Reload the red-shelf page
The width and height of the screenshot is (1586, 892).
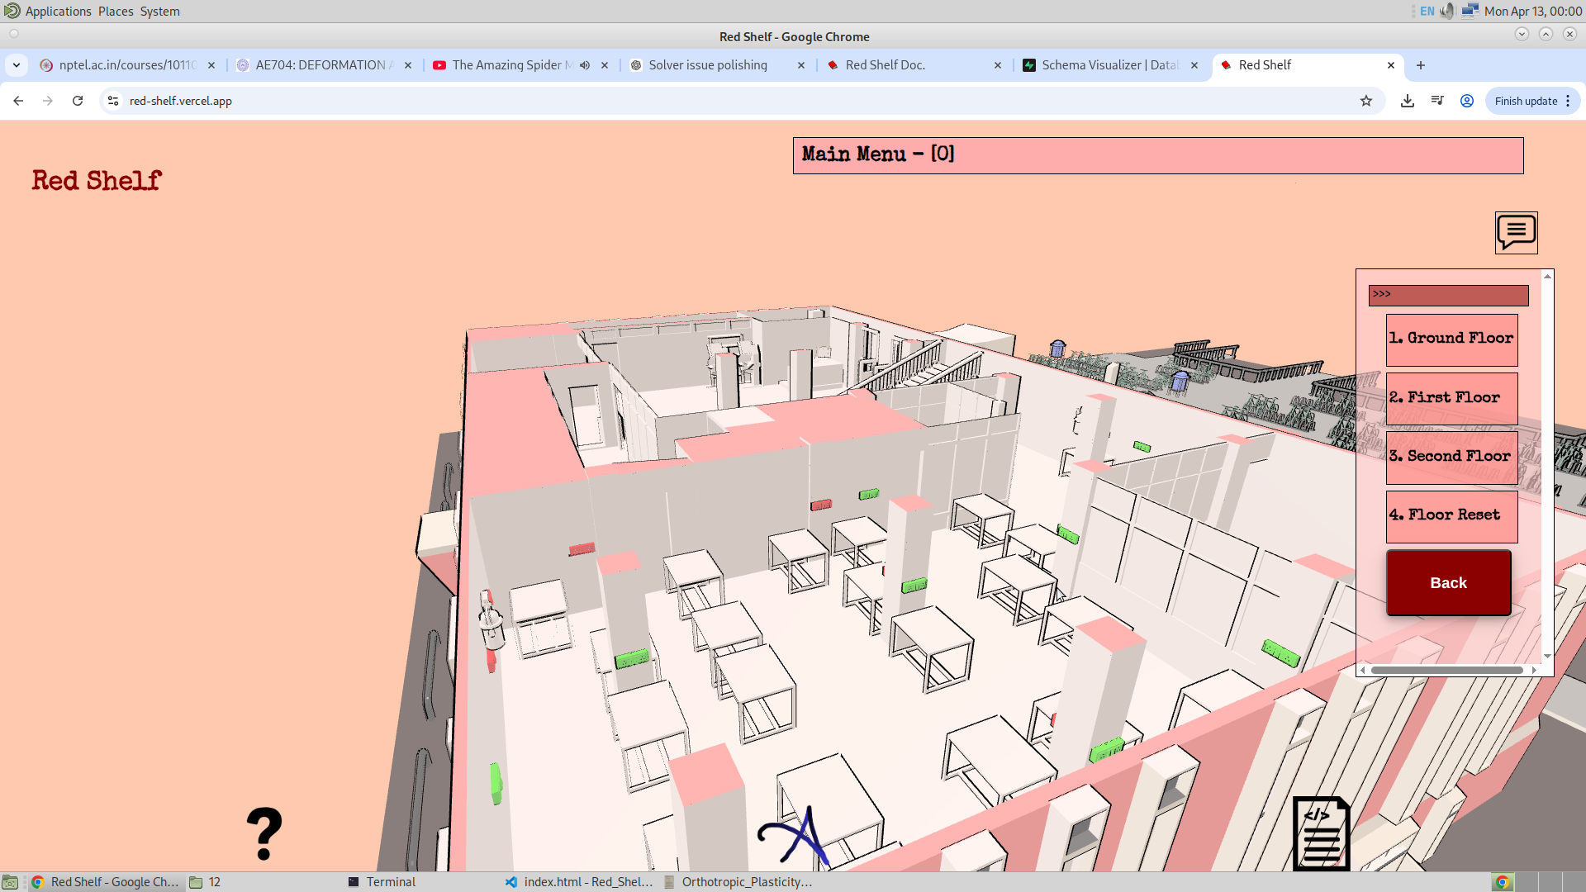[78, 101]
